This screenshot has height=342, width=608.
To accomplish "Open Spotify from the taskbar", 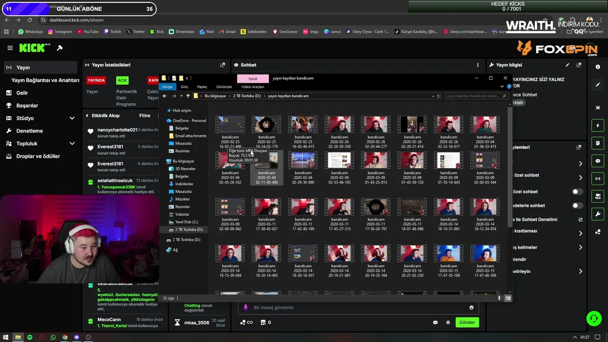I will coord(29,337).
